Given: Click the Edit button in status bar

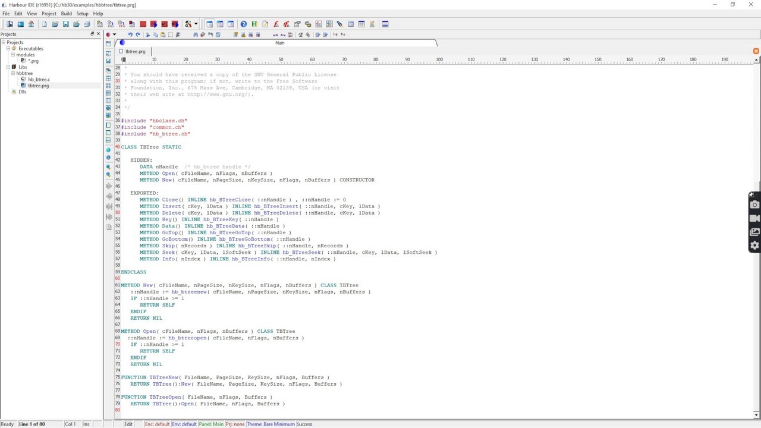Looking at the screenshot, I should pyautogui.click(x=128, y=424).
